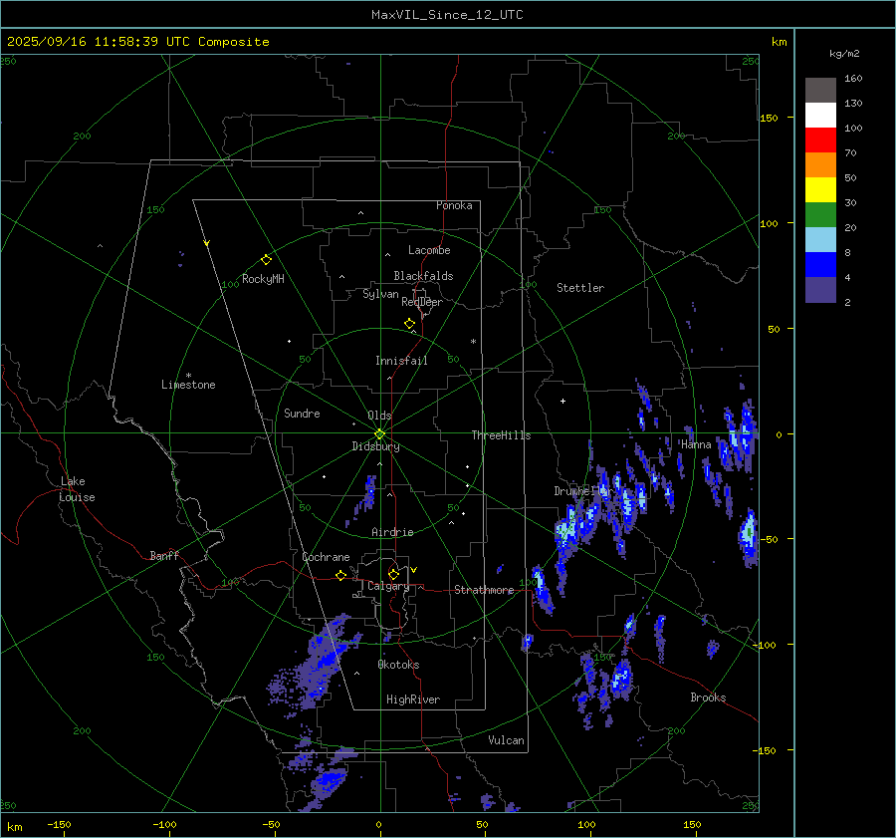Viewport: 896px width, 838px height.
Task: Click the red 100 kg/m2 legend swatch
Action: [820, 140]
